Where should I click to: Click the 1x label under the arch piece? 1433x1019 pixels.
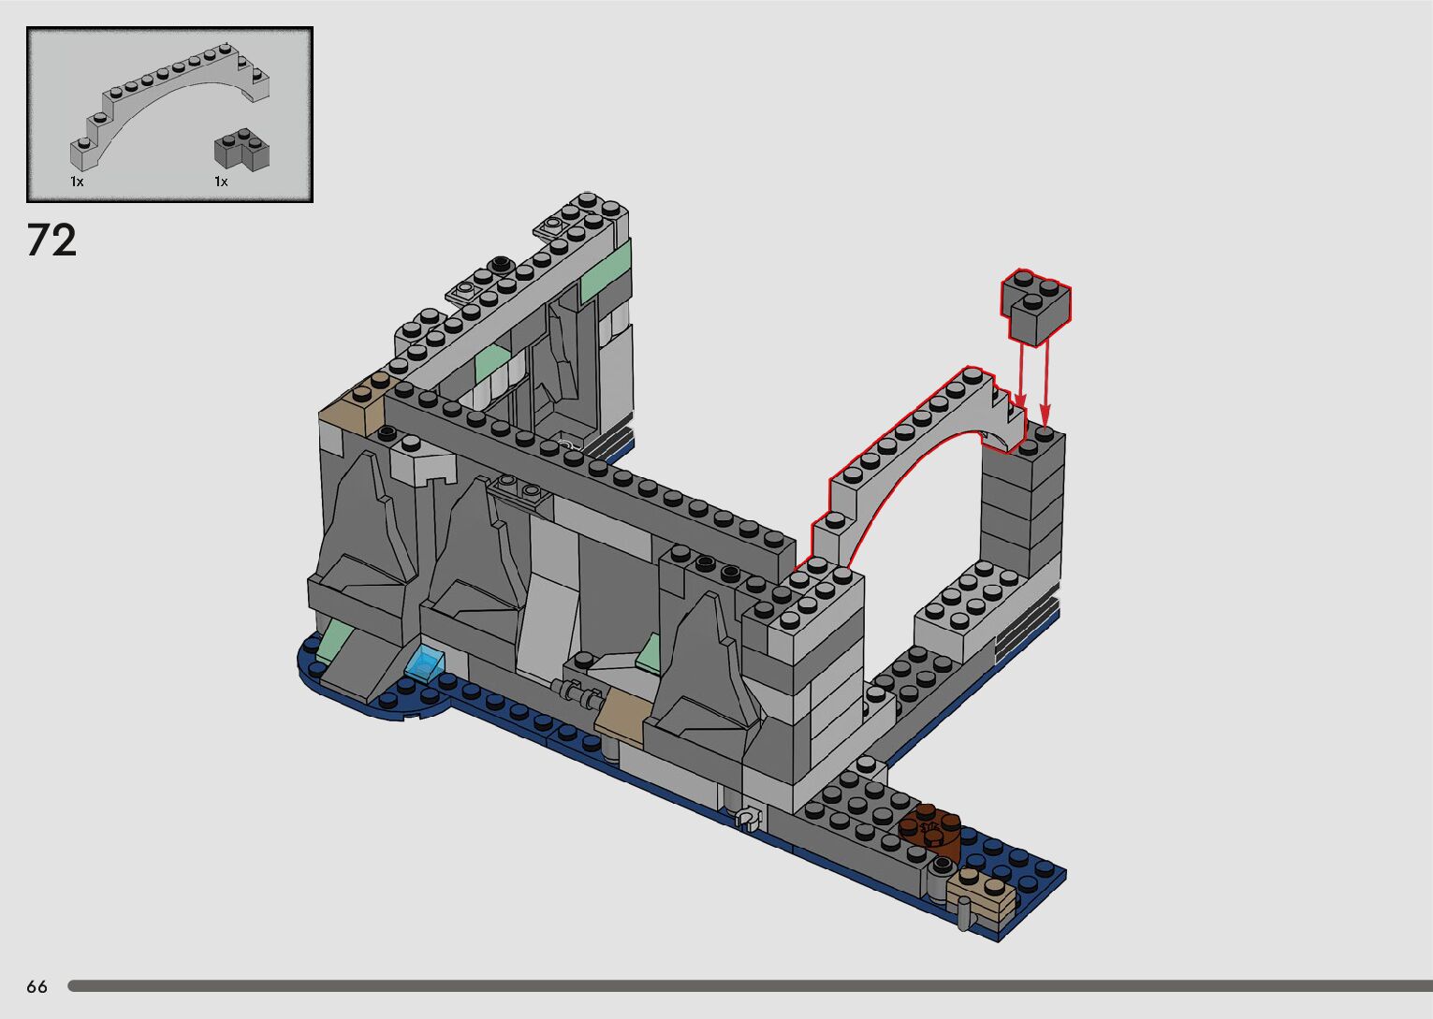(77, 182)
